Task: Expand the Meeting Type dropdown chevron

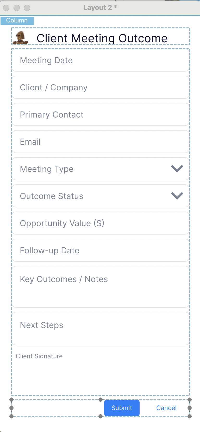Action: coord(177,169)
